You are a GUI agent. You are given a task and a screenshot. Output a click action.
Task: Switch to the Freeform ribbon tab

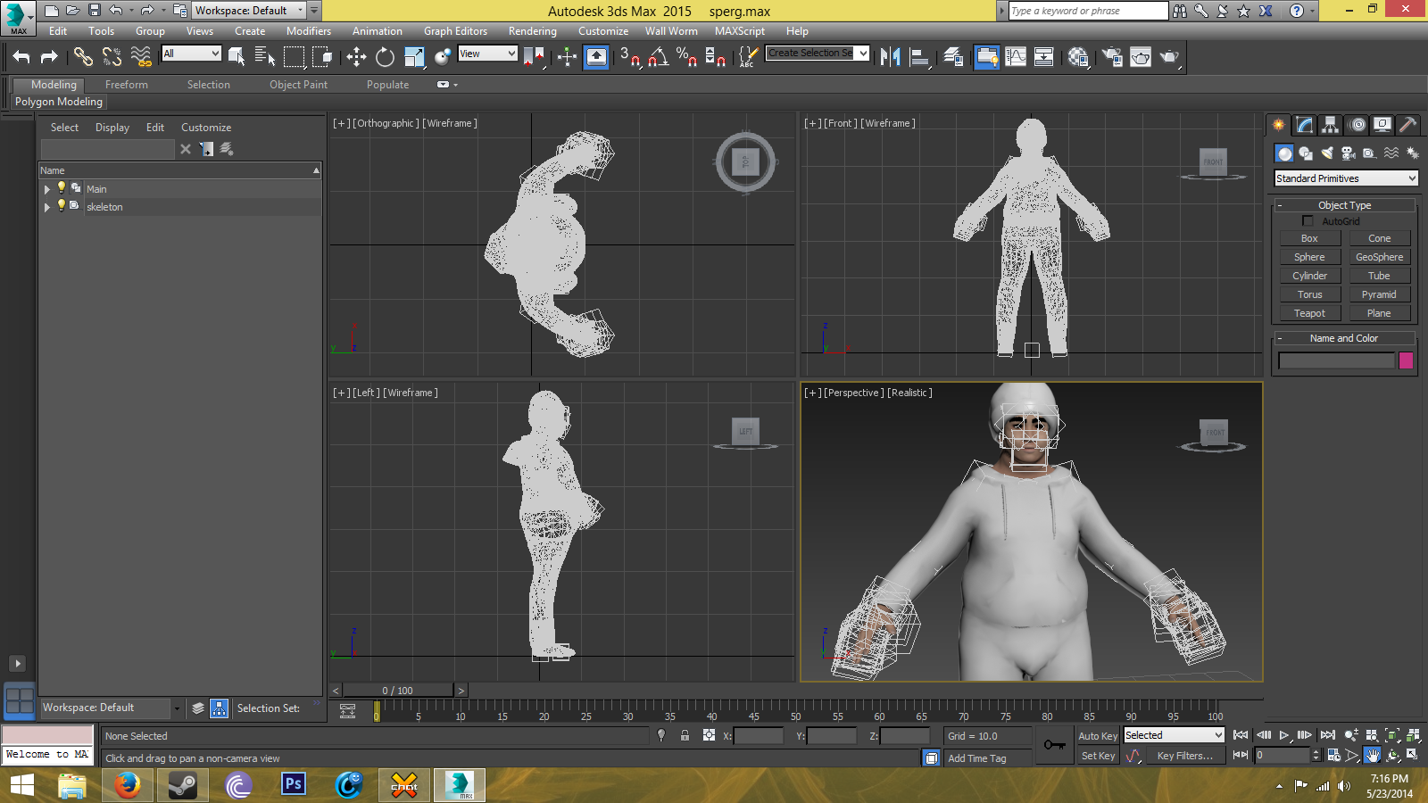(x=127, y=85)
